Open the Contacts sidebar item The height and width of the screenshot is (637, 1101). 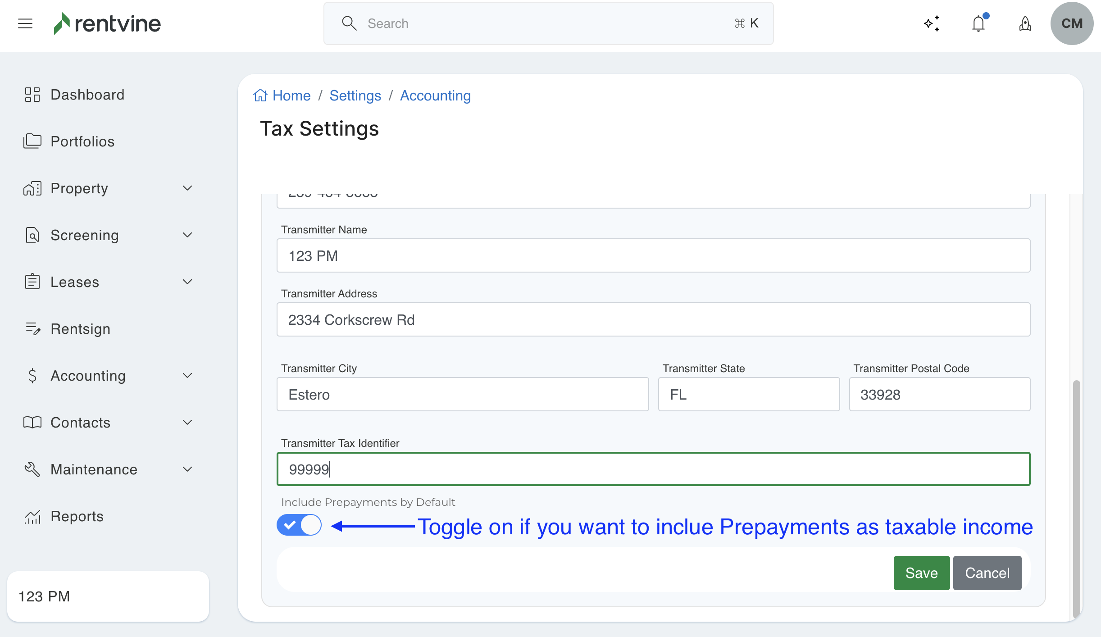pos(80,423)
